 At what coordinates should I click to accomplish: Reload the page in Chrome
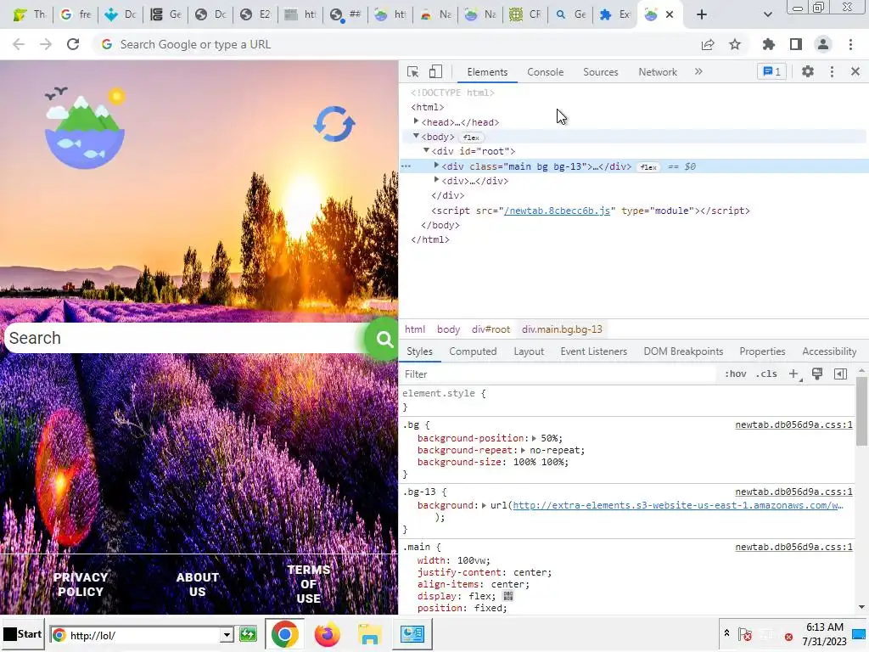(x=73, y=44)
